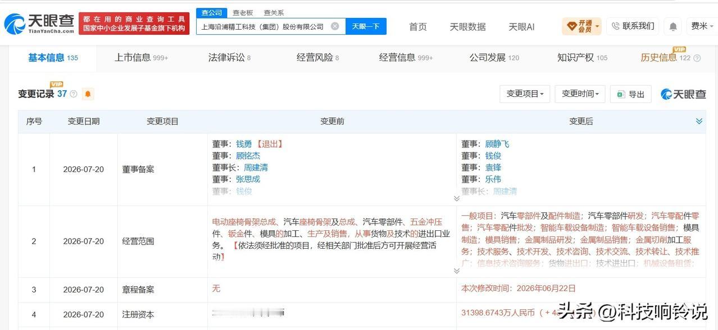The image size is (718, 330).
Task: Click the 变更项目 column header
Action: click(162, 122)
